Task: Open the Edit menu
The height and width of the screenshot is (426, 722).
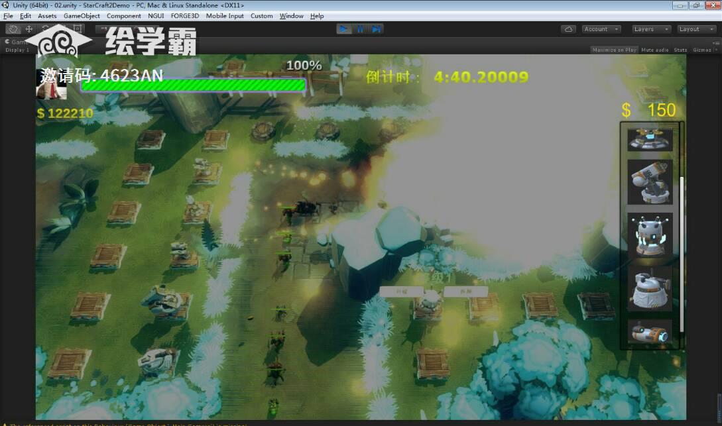Action: (x=25, y=16)
